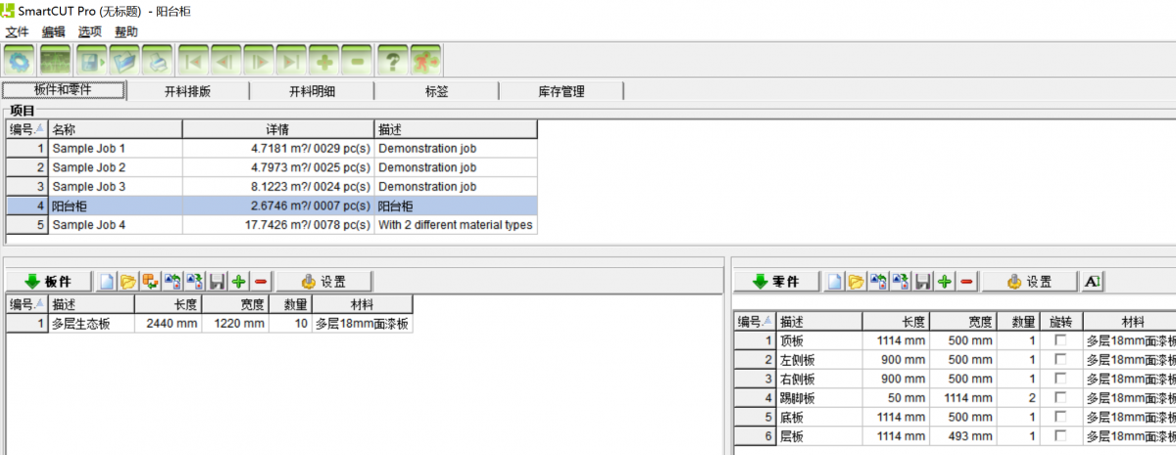Viewport: 1176px width, 455px height.
Task: Open the 选项 menu
Action: (90, 31)
